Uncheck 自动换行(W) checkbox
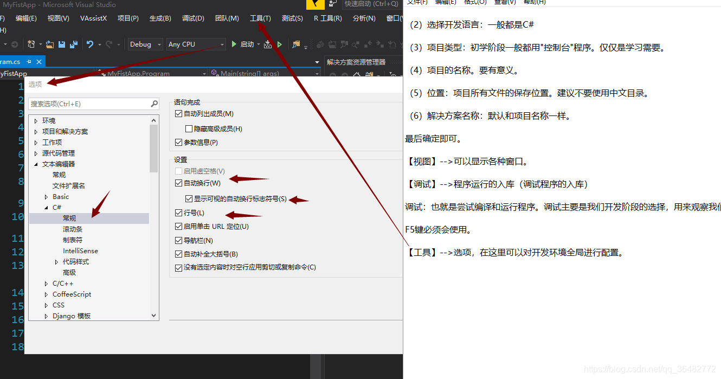721x379 pixels. pos(179,183)
